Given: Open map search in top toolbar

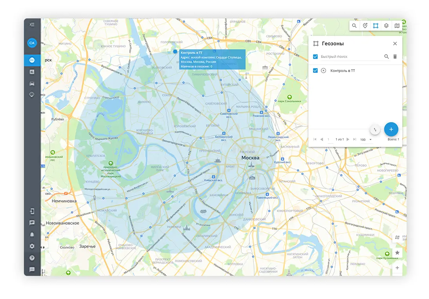Looking at the screenshot, I should coord(354,26).
